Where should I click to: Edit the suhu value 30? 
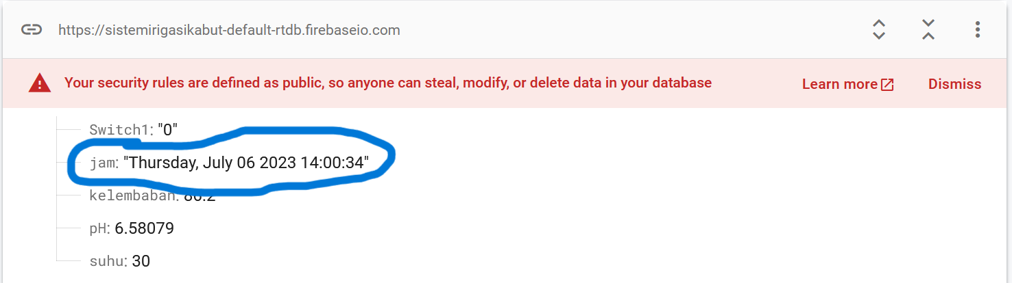(141, 261)
